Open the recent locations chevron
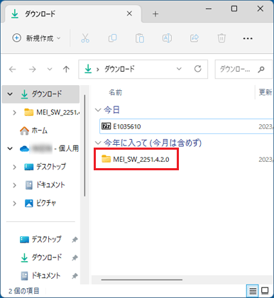This screenshot has height=298, width=274. (50, 70)
